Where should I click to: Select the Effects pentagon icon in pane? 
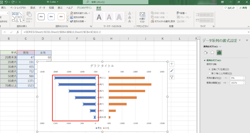[212, 52]
